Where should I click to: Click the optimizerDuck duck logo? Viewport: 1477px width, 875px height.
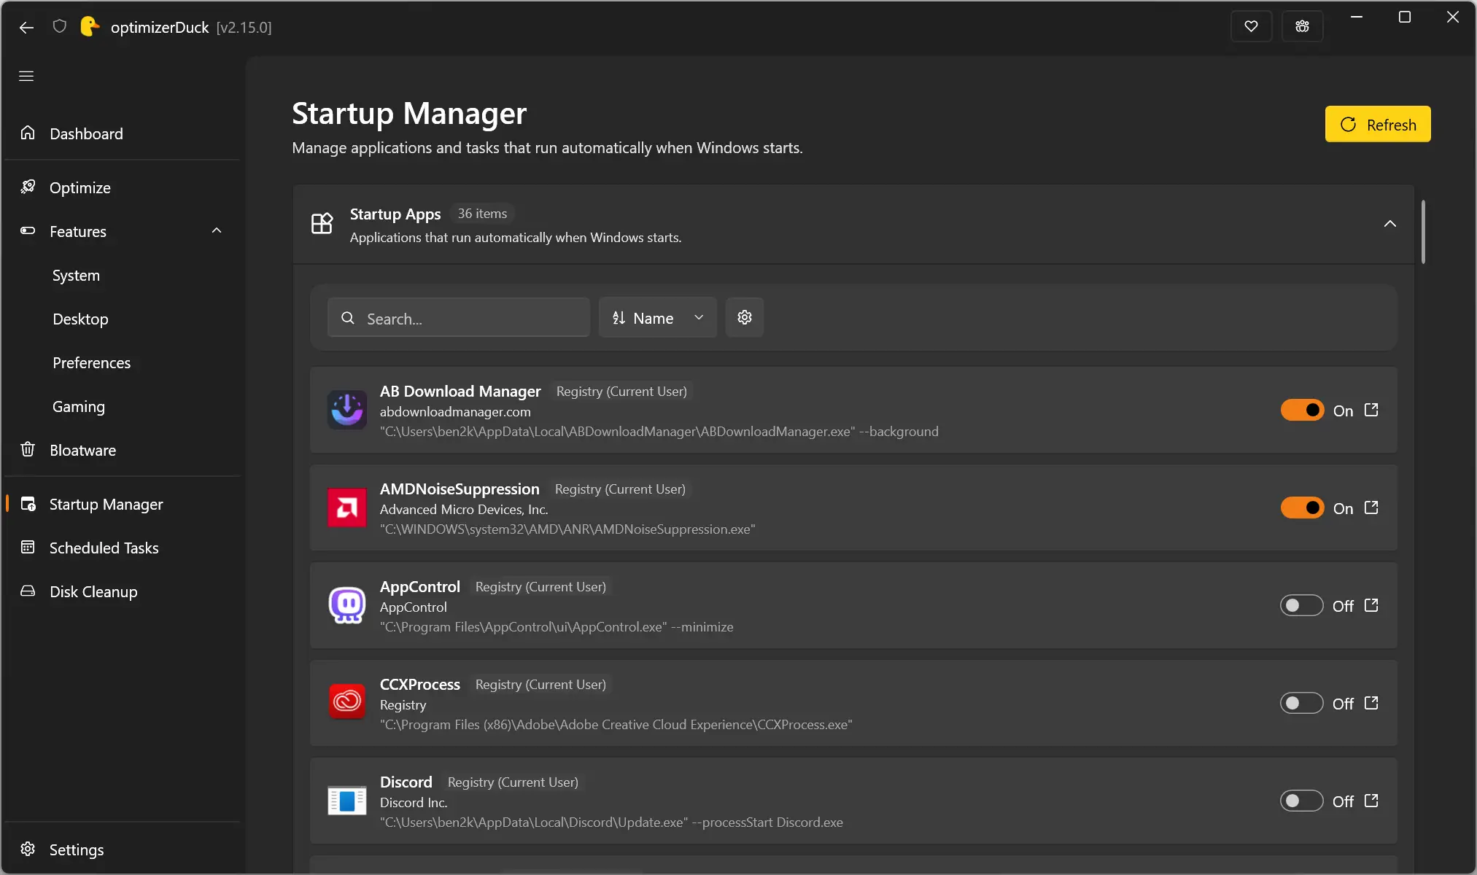tap(89, 27)
